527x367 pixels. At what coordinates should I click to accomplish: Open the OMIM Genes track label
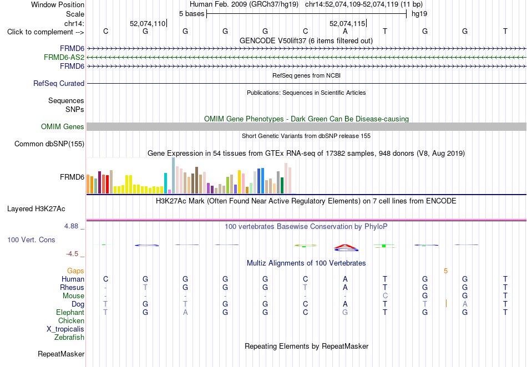click(x=63, y=126)
